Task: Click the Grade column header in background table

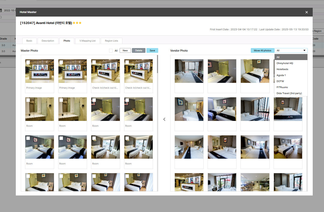Action: (x=4, y=39)
